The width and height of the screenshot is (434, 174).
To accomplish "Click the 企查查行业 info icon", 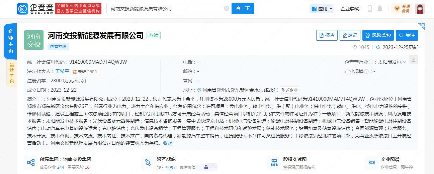I will click(371, 62).
